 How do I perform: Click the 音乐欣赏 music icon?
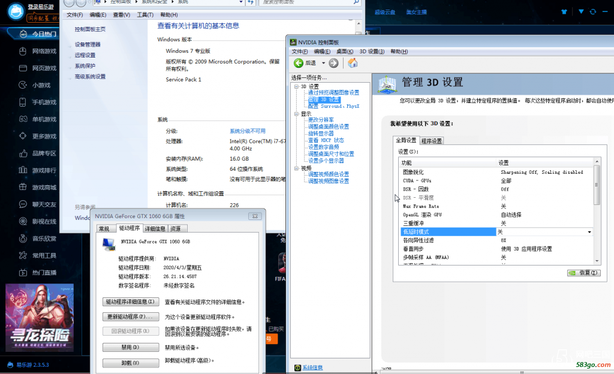(23, 239)
